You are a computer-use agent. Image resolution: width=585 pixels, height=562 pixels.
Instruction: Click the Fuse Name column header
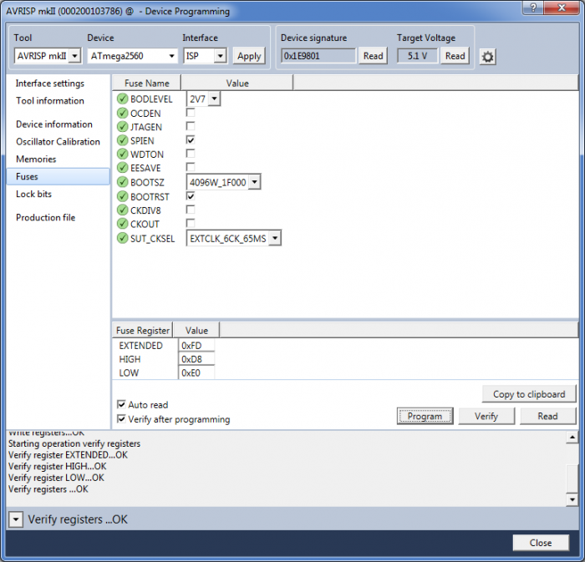(x=146, y=84)
